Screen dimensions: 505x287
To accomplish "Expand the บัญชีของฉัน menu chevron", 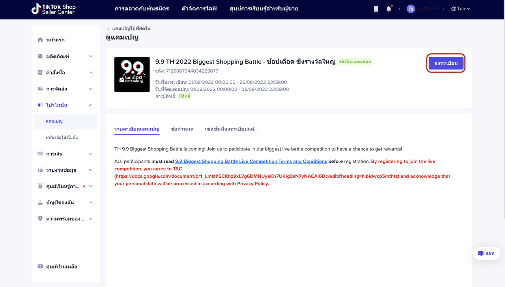I will 91,203.
